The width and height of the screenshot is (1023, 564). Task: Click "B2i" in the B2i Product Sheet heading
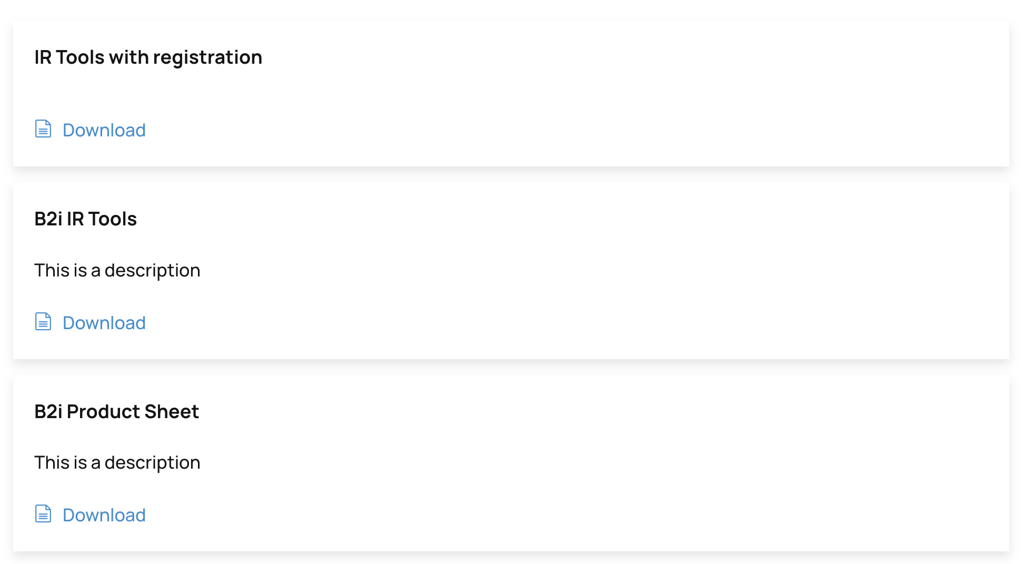48,412
